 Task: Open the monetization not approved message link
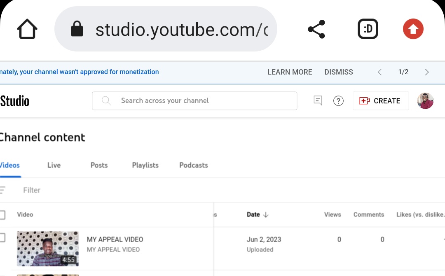click(80, 72)
